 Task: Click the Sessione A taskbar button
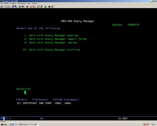(x=29, y=125)
